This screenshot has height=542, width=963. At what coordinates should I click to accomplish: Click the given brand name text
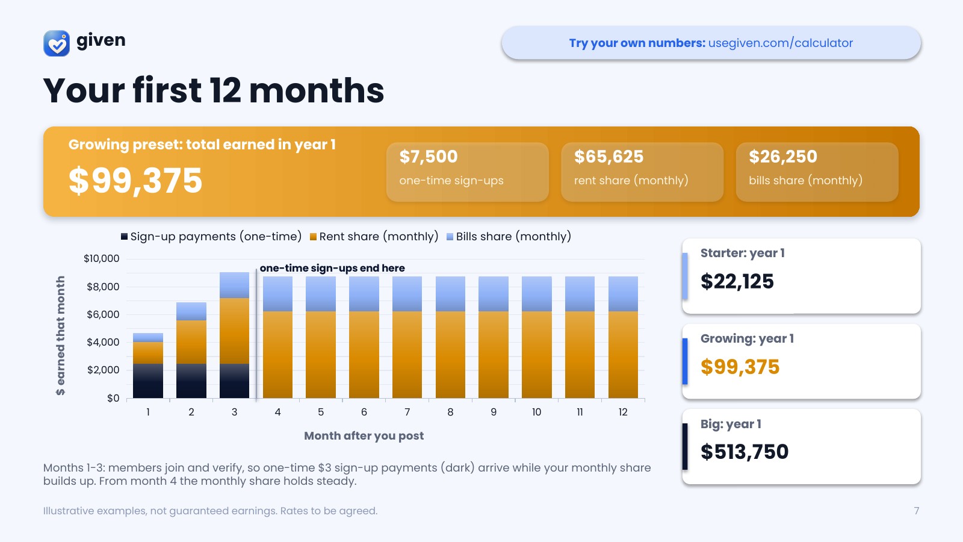[101, 41]
